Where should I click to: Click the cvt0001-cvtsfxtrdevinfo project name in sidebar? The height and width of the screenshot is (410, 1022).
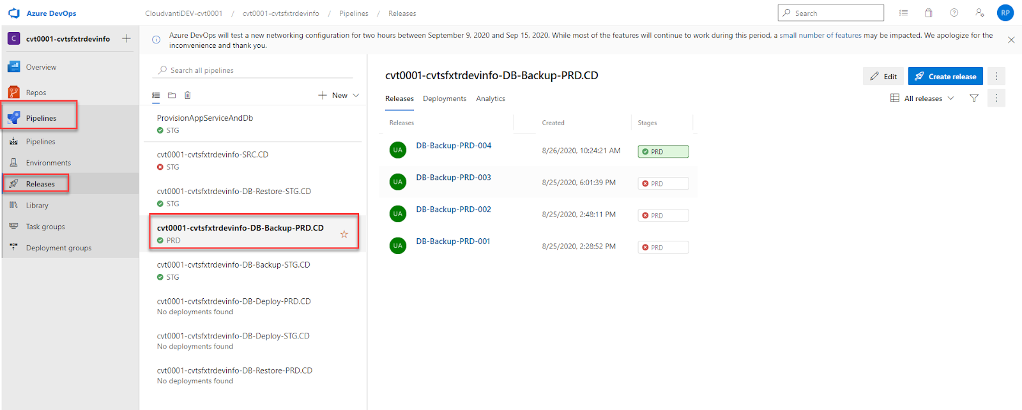pyautogui.click(x=68, y=39)
